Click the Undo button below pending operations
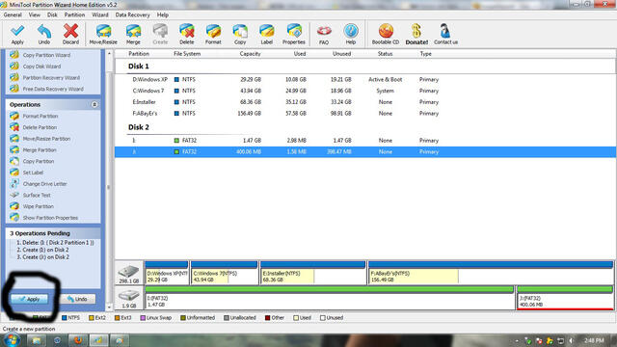 point(77,299)
